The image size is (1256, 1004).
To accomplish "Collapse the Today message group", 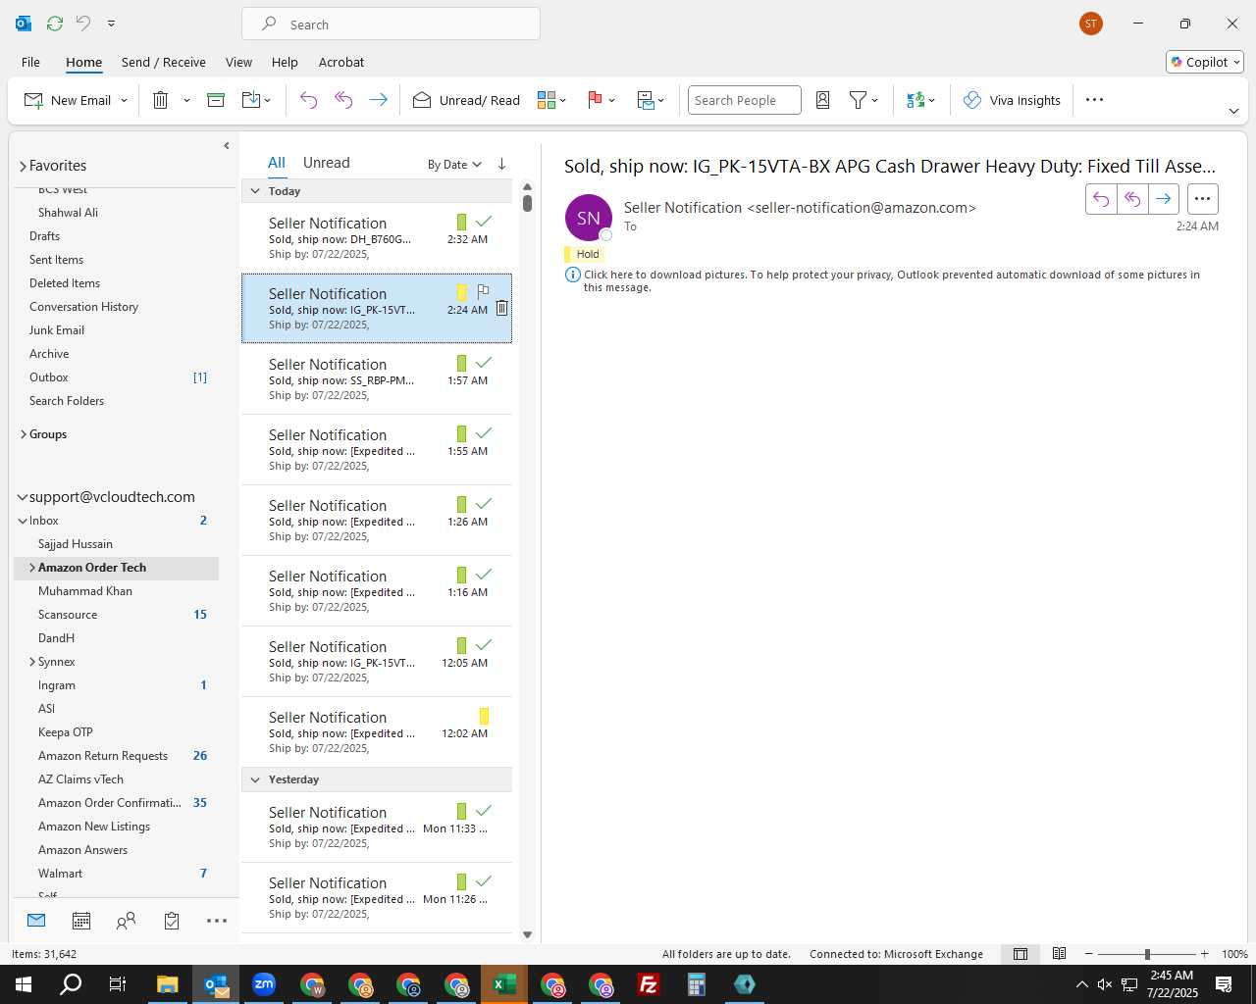I will click(x=255, y=191).
